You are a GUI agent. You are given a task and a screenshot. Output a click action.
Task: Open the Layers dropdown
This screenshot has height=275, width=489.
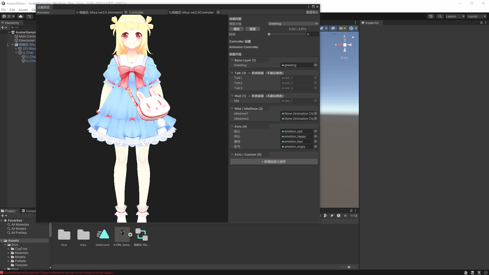455,16
